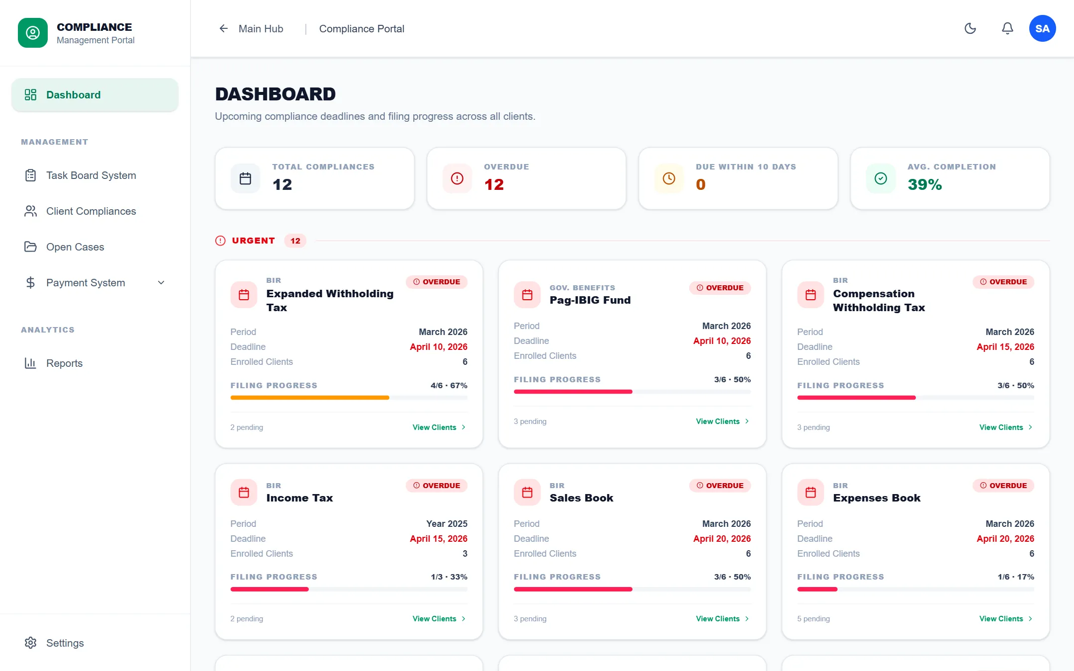Click the Expenses Book filing progress bar
1074x671 pixels.
[915, 589]
